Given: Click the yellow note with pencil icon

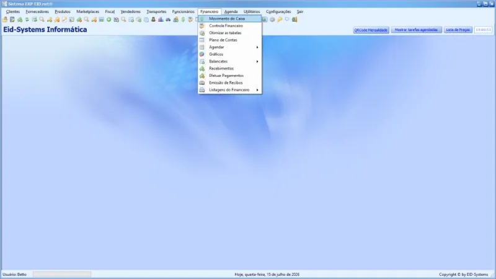Looking at the screenshot, I should click(64, 20).
